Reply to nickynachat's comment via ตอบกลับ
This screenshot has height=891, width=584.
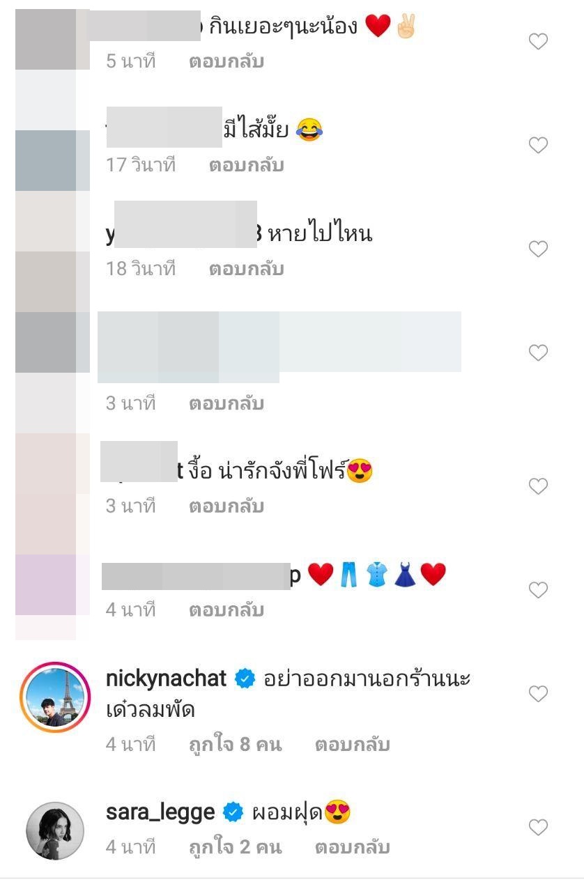coord(352,744)
